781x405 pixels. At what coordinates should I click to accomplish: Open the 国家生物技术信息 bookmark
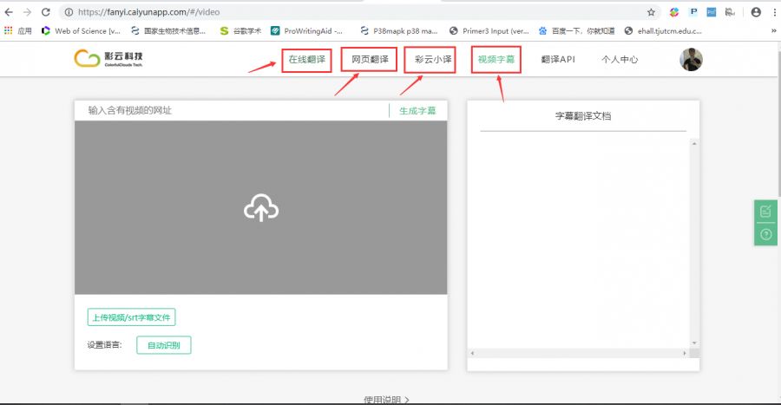168,31
